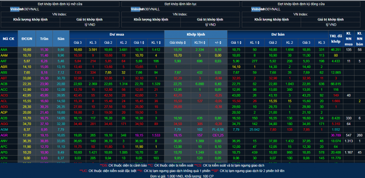Sort by Giá khớp column arrows
The image size is (365, 178).
185,42
